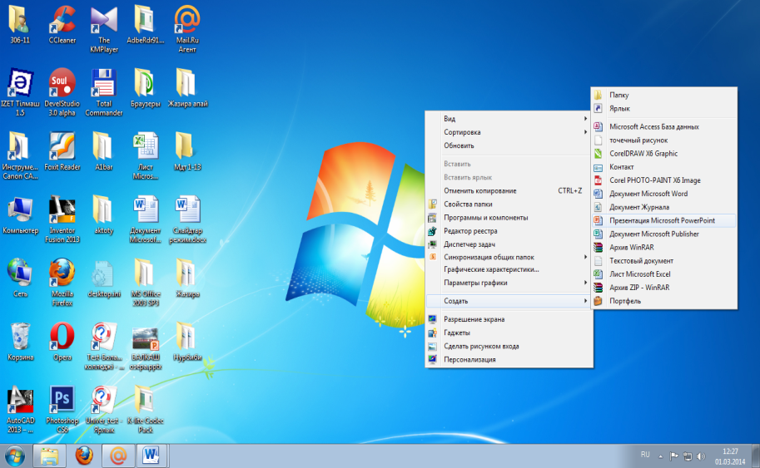
Task: Open Mozilla Firefox desktop shortcut
Action: click(62, 273)
